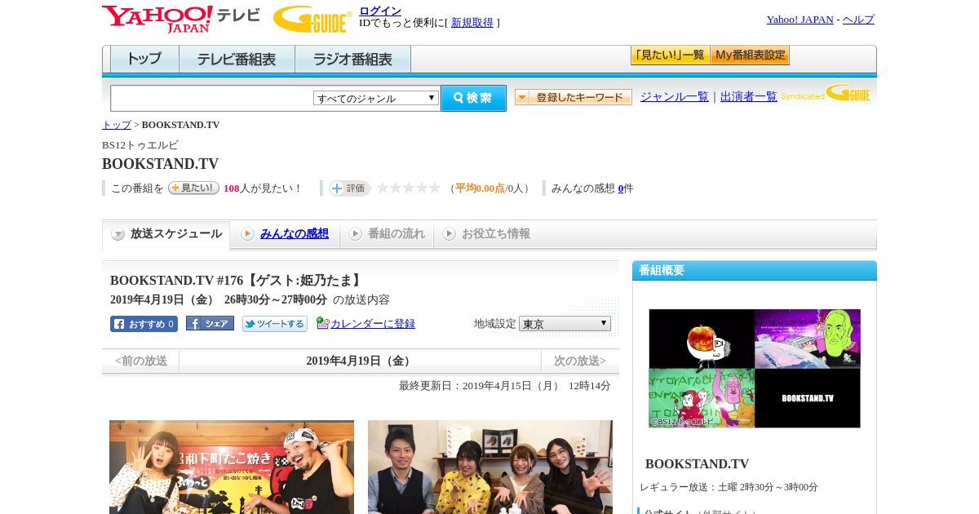Open the 出演者一覧 link

pyautogui.click(x=749, y=97)
